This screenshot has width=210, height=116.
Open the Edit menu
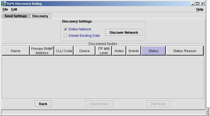point(14,9)
